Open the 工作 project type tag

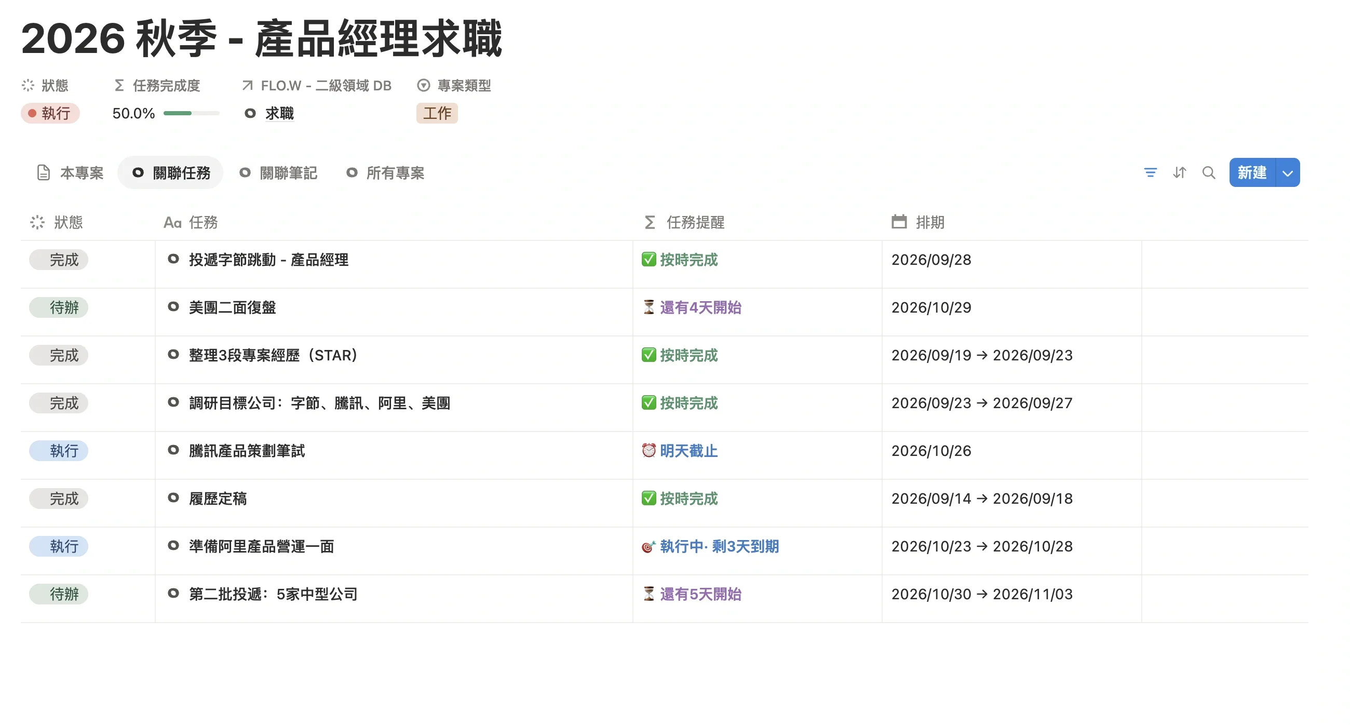point(437,113)
